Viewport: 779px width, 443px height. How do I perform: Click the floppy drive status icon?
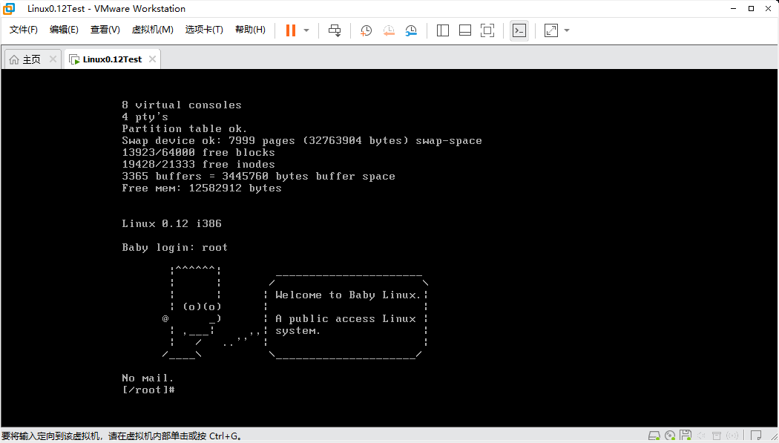686,436
